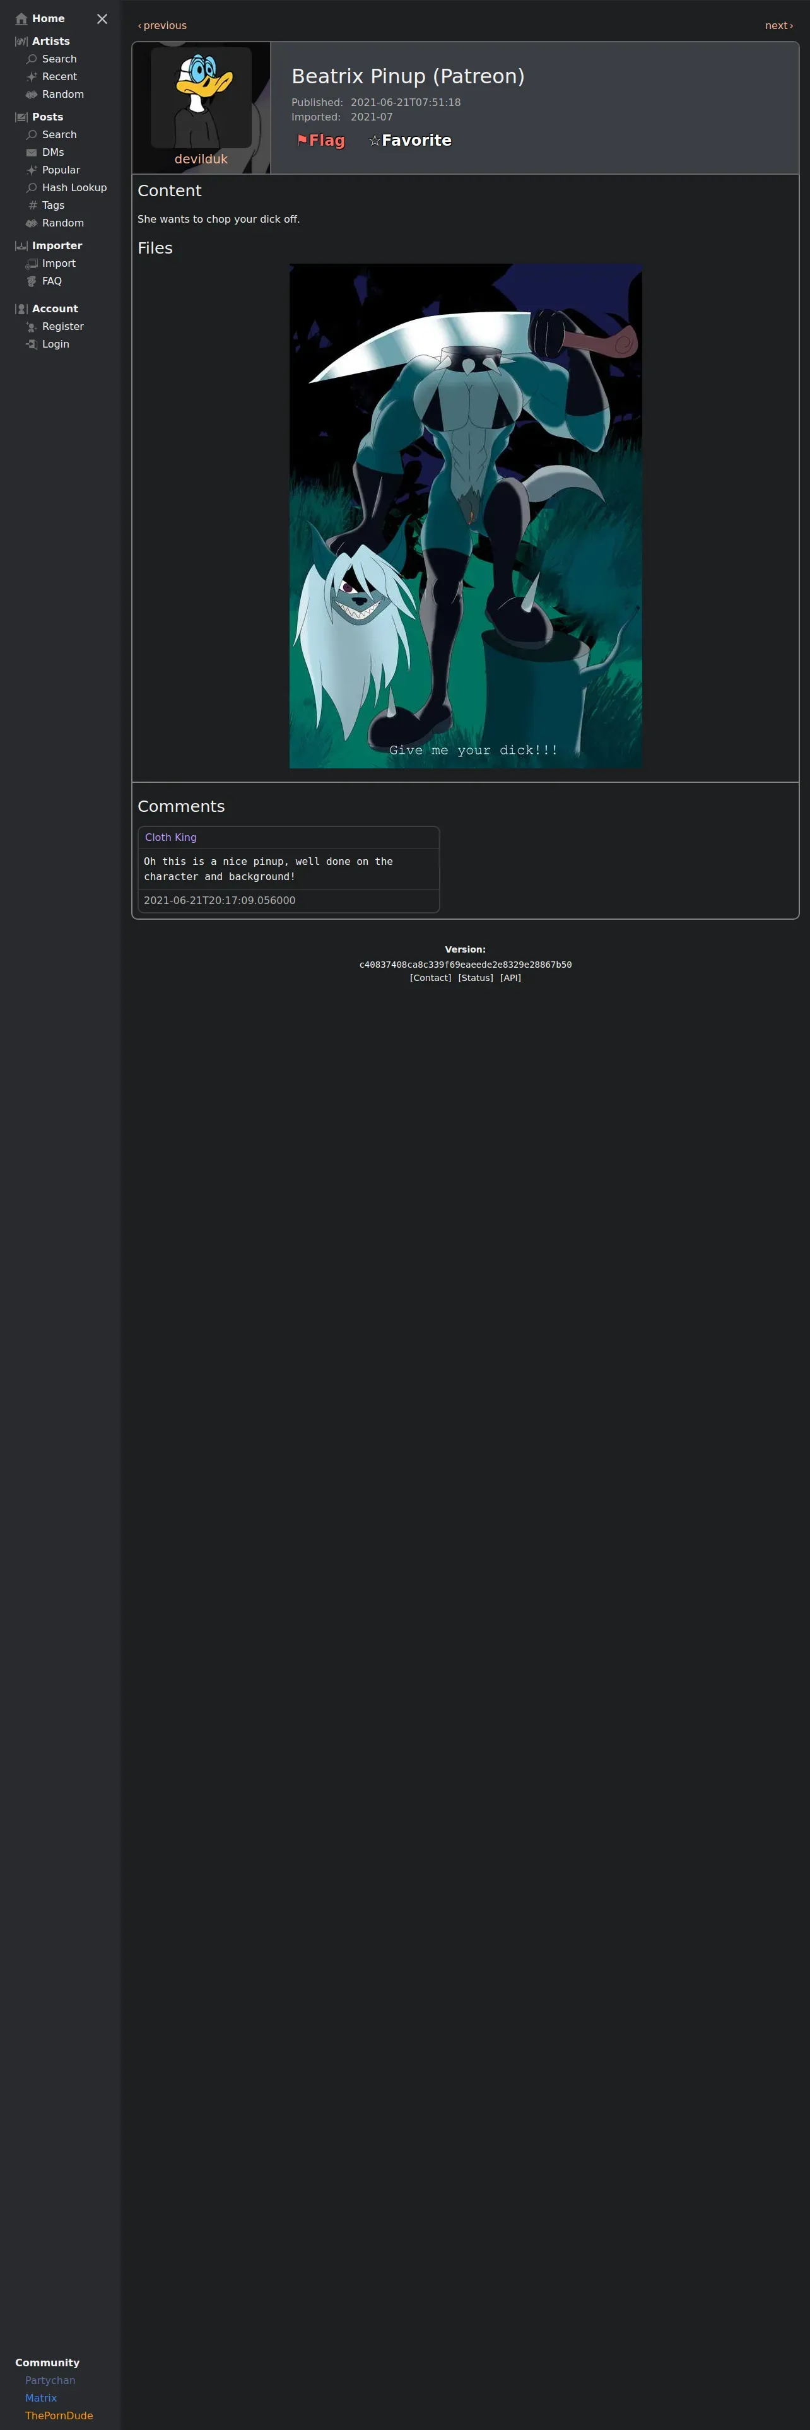Viewport: 810px width, 2430px height.
Task: Add the post to Favorites
Action: [410, 141]
